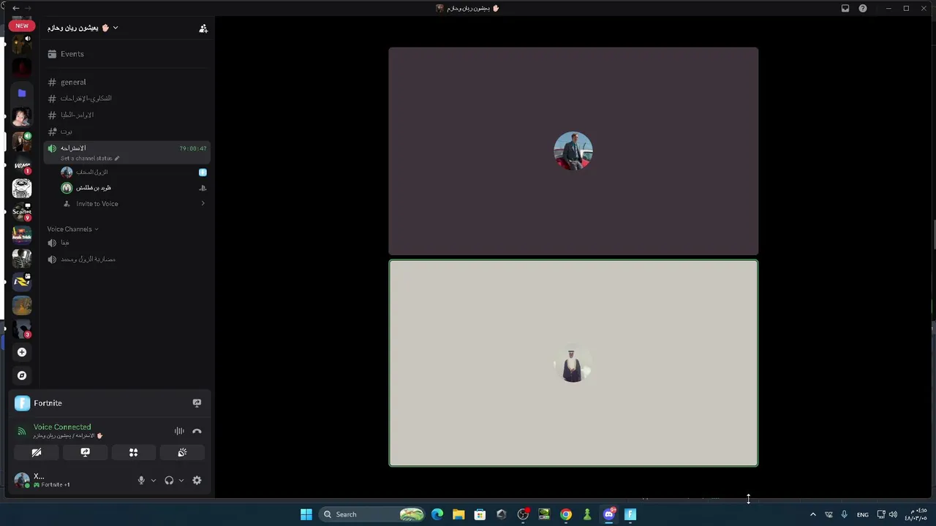This screenshot has width=936, height=526.
Task: Open User Settings gear
Action: 197,480
